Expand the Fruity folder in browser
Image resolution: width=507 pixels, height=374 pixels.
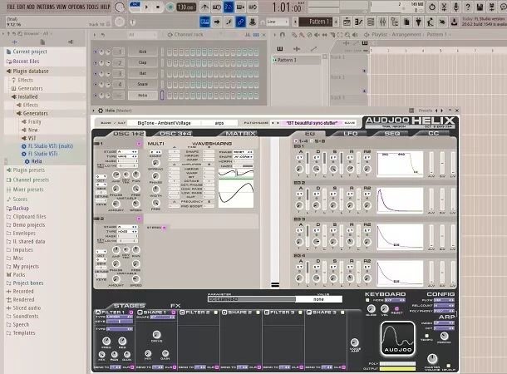(x=34, y=122)
